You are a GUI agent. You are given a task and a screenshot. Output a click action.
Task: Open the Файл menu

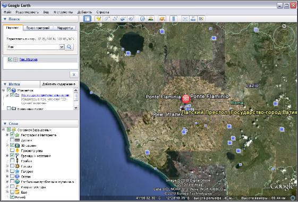pos(7,12)
